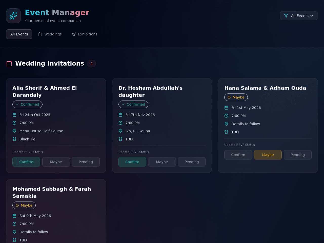Click the Alia Sherif & Ahmed El Darandaly title

click(x=45, y=91)
